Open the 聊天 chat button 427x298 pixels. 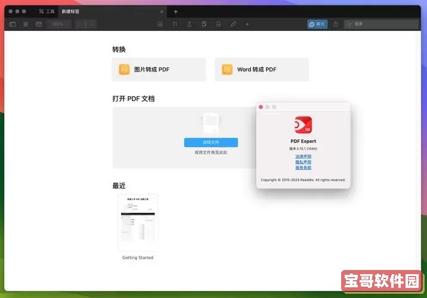317,24
